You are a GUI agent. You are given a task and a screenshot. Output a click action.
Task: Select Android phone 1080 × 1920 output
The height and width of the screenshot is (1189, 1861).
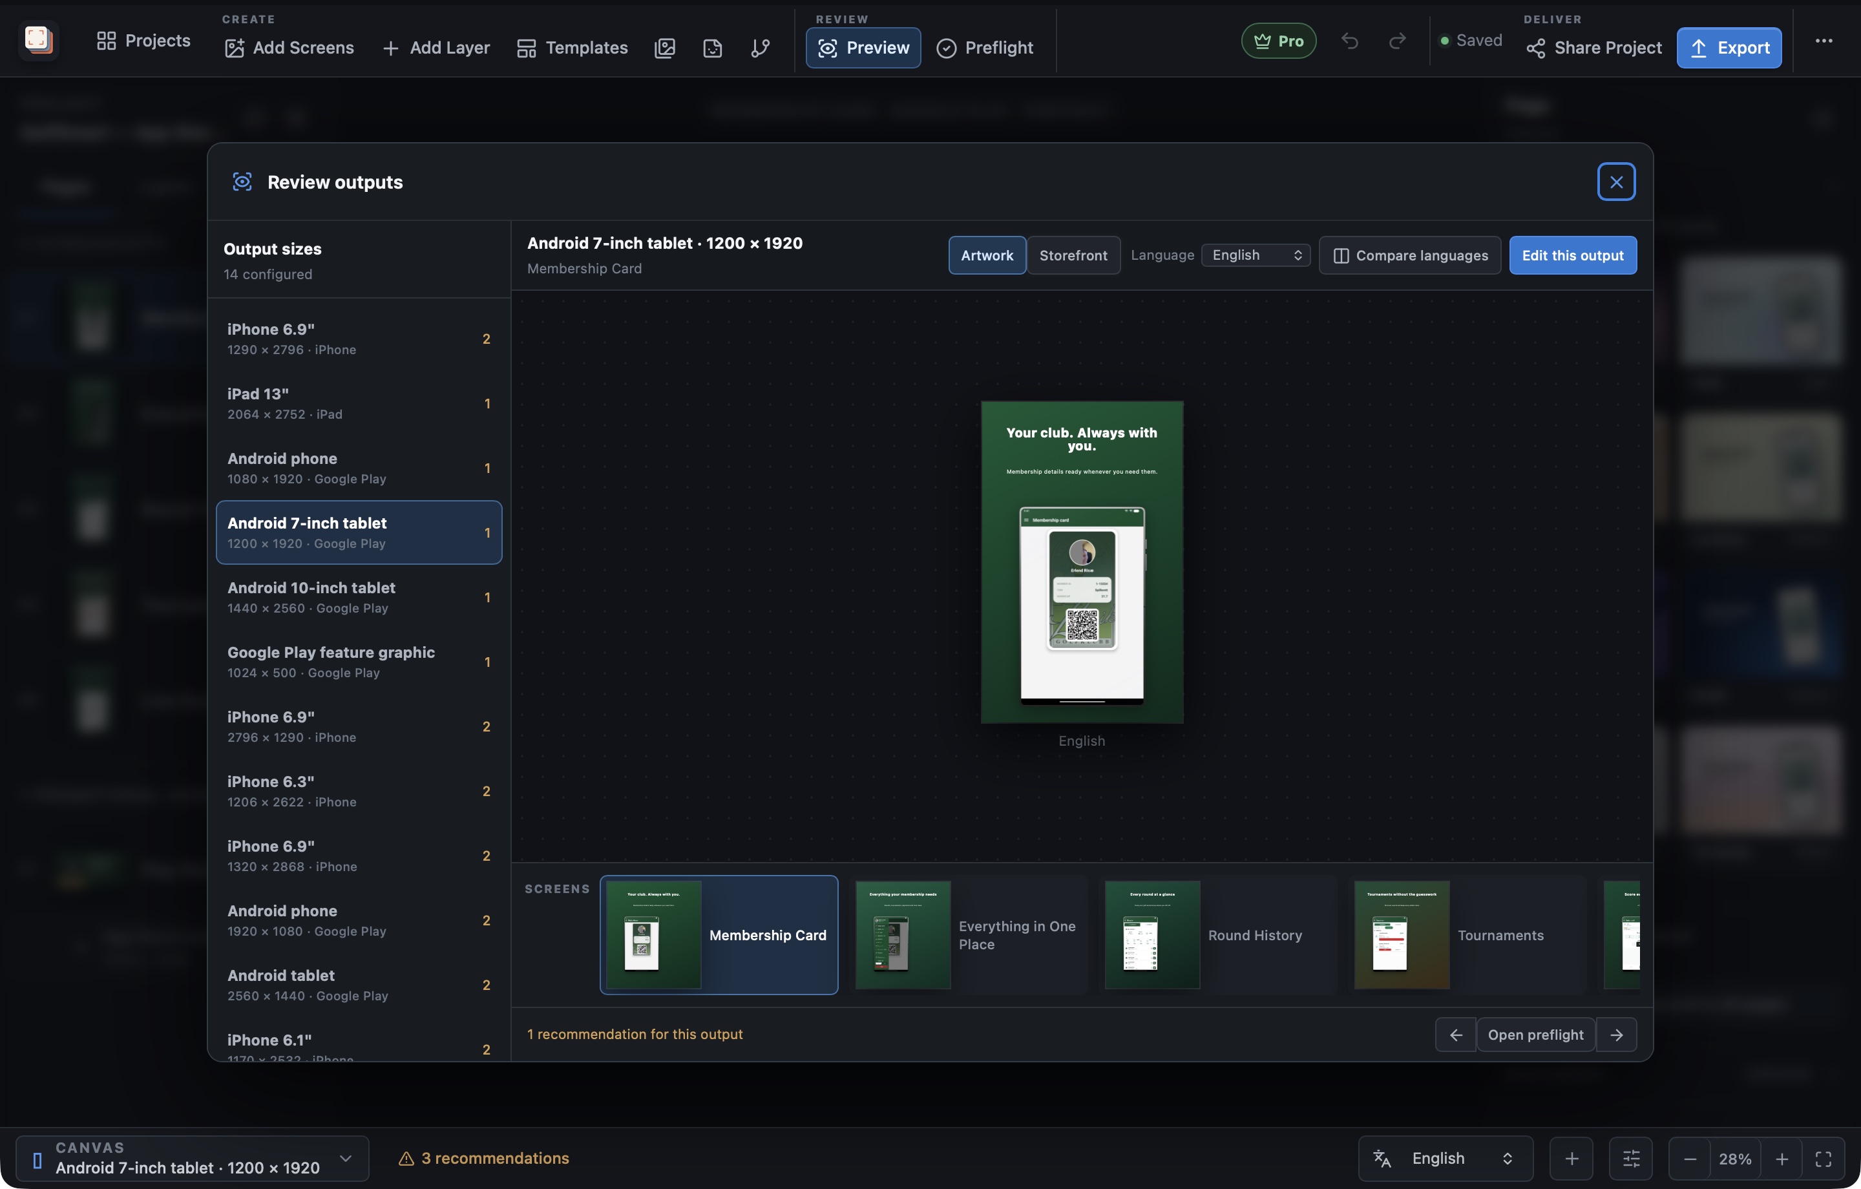pos(359,468)
